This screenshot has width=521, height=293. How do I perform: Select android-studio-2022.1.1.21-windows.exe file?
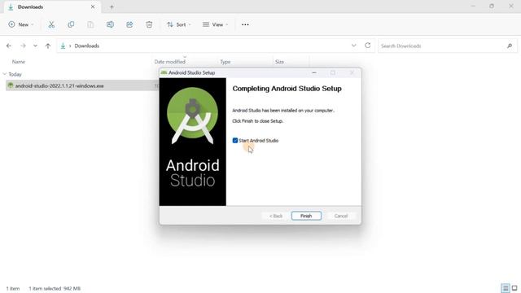pyautogui.click(x=59, y=85)
